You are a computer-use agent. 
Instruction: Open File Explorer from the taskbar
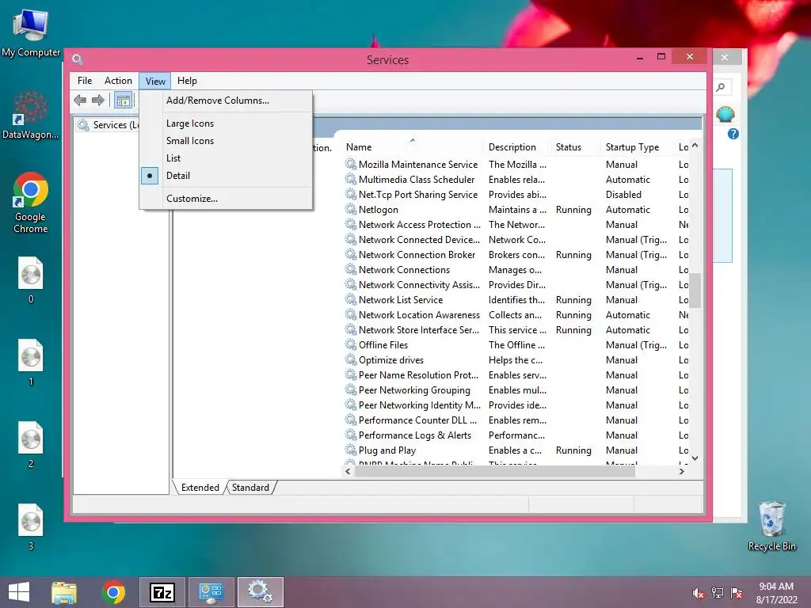(x=64, y=592)
